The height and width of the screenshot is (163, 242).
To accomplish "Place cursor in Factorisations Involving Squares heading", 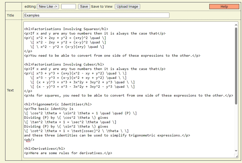I will click(66, 29).
